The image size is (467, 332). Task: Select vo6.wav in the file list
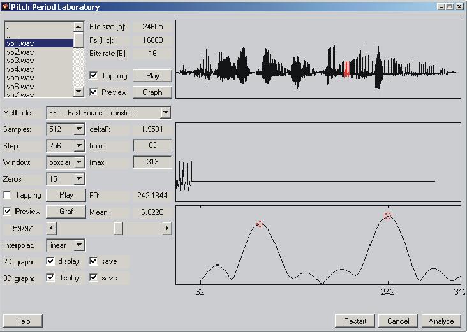39,87
